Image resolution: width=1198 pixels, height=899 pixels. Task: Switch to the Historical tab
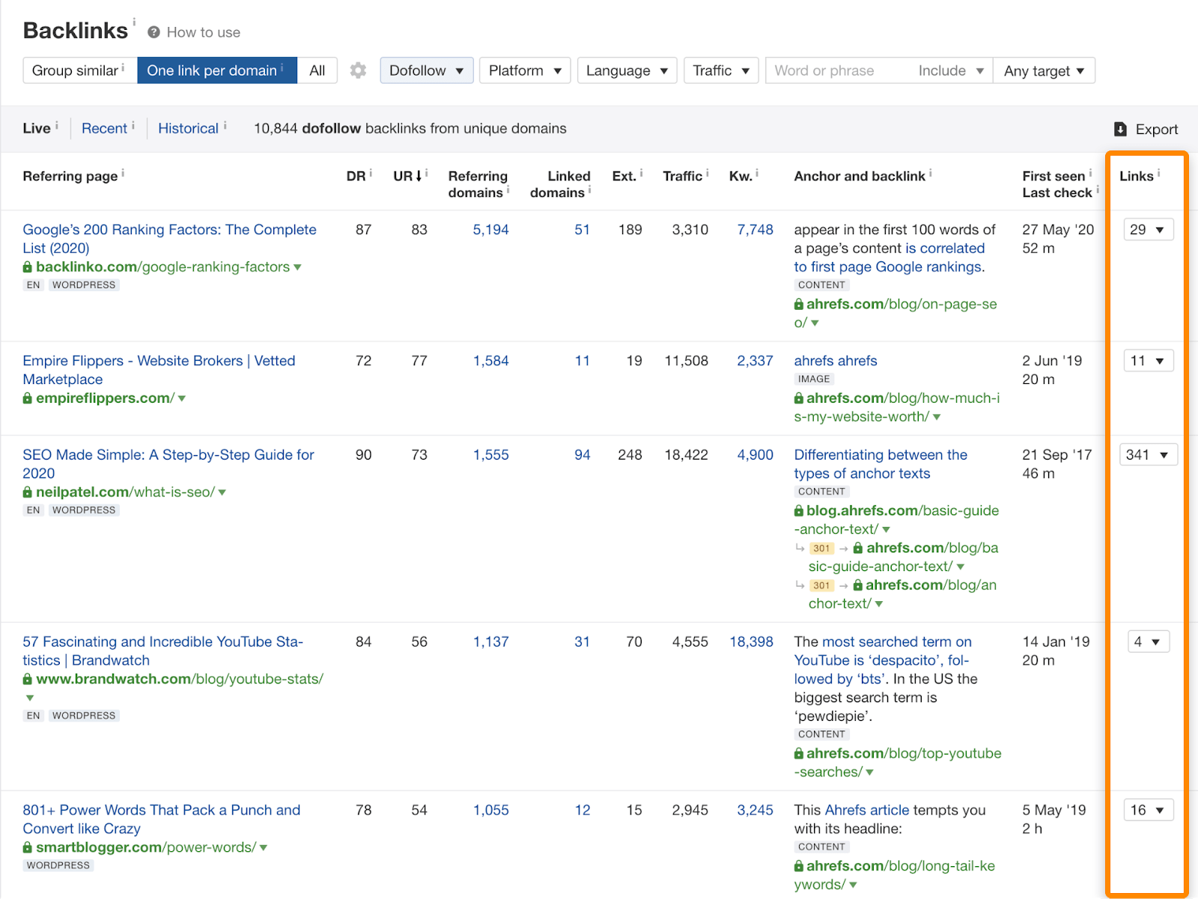[188, 128]
